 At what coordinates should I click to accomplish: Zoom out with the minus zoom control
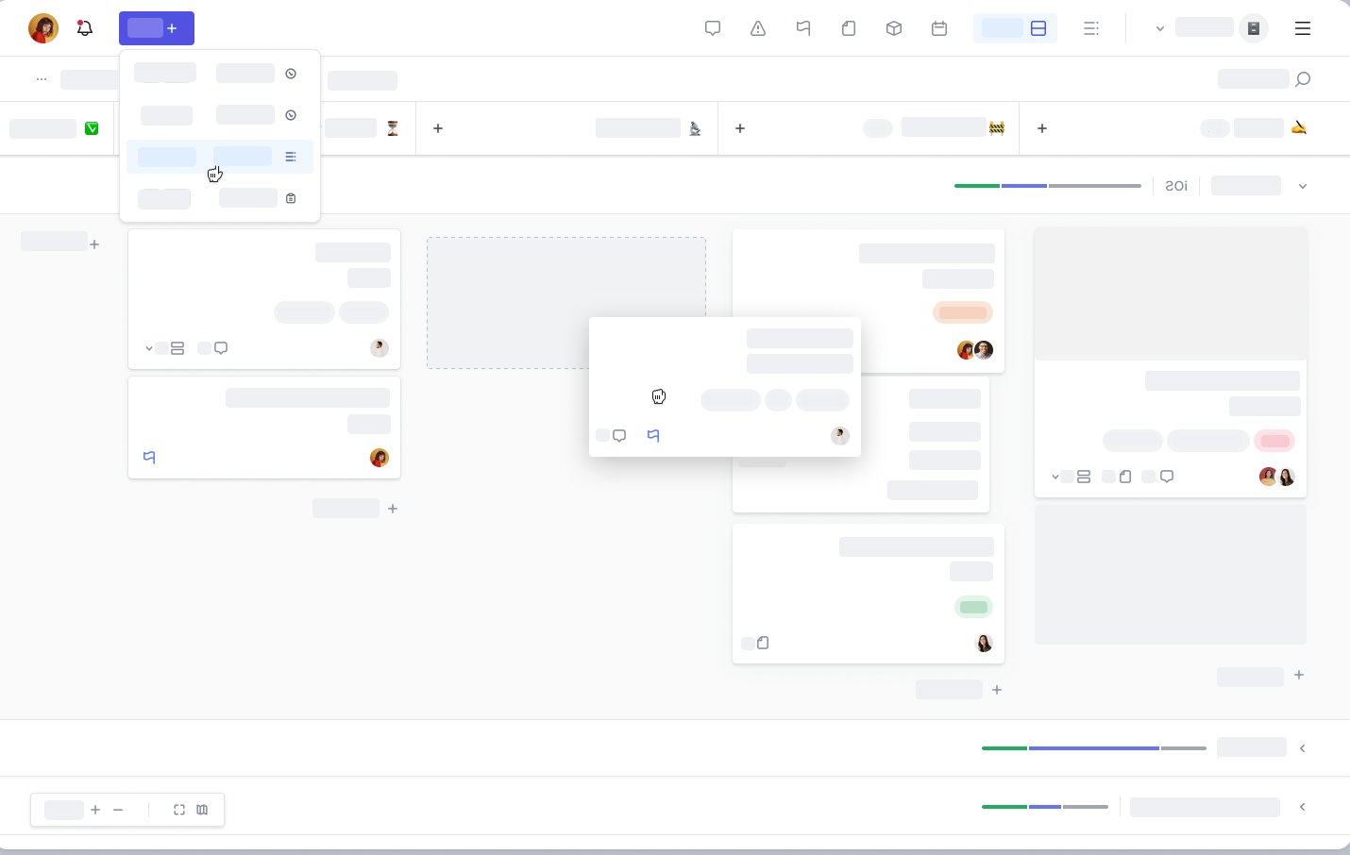click(x=118, y=810)
